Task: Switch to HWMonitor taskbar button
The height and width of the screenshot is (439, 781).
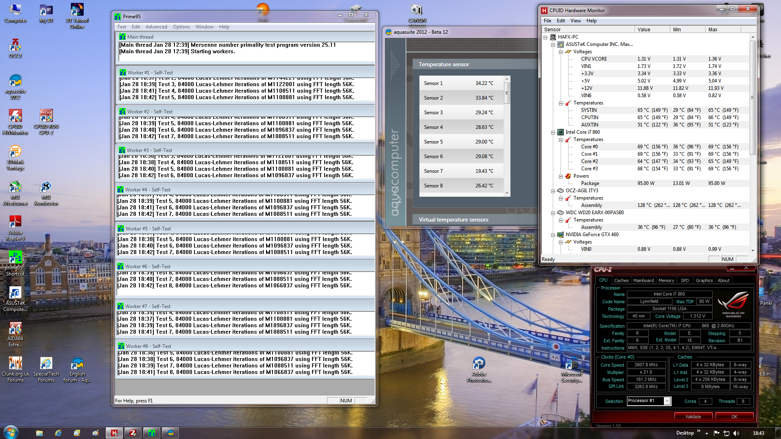Action: (114, 433)
